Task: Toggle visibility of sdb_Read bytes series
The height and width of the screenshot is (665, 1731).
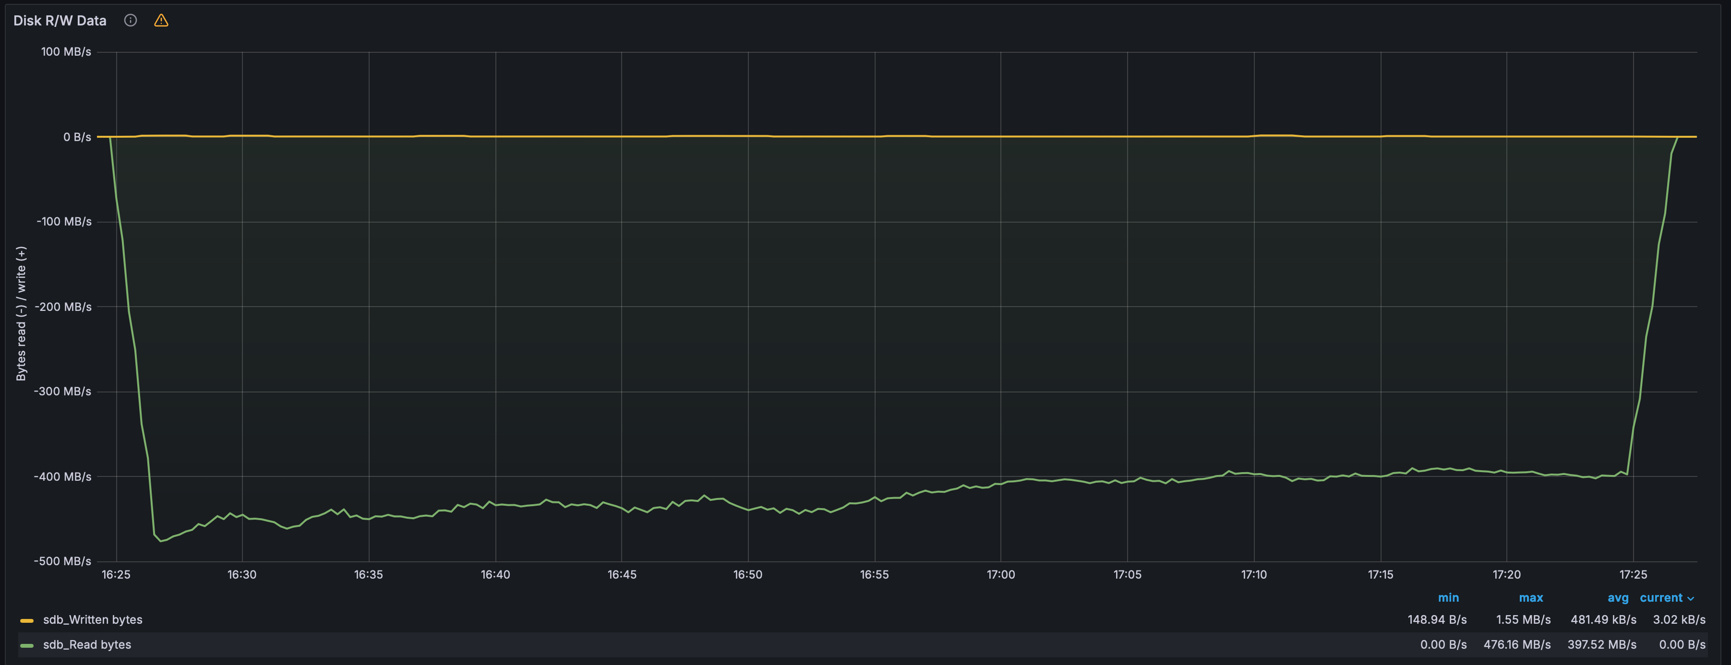Action: click(87, 644)
